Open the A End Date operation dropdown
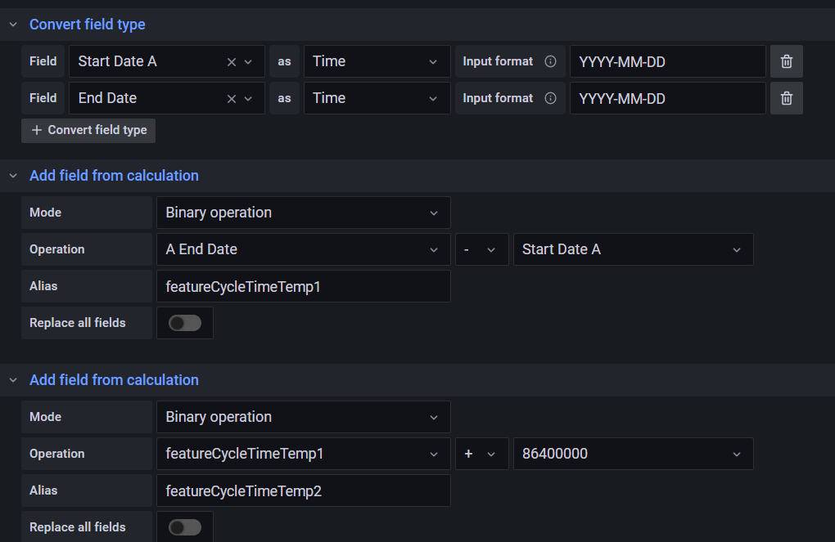 tap(303, 249)
